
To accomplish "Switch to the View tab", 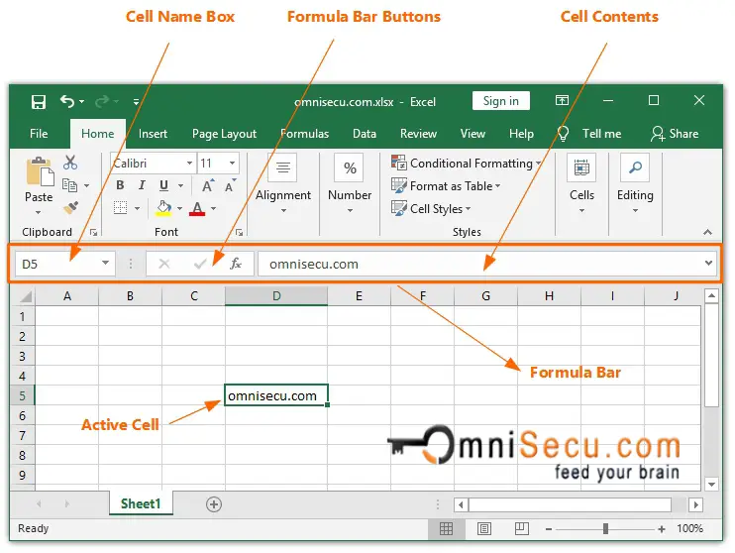I will coord(472,134).
